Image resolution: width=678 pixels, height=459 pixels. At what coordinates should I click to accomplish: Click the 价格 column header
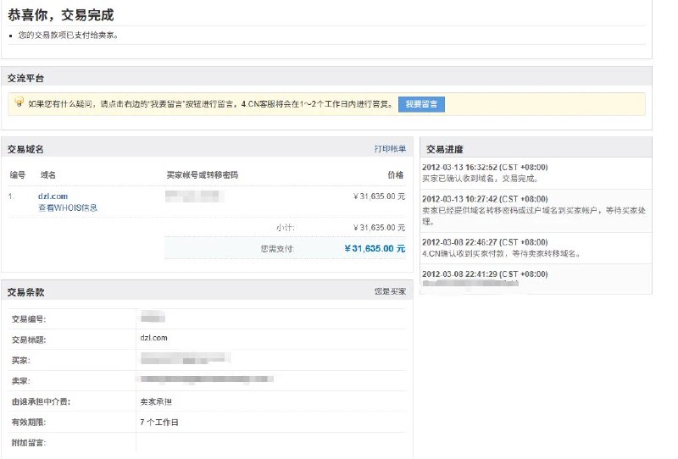[x=396, y=175]
